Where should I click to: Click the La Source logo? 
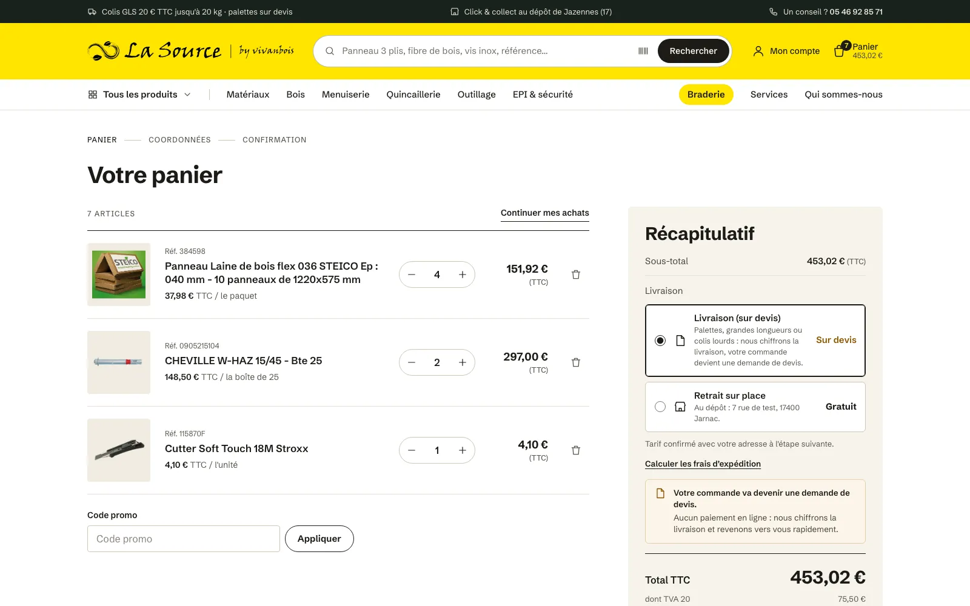click(191, 51)
